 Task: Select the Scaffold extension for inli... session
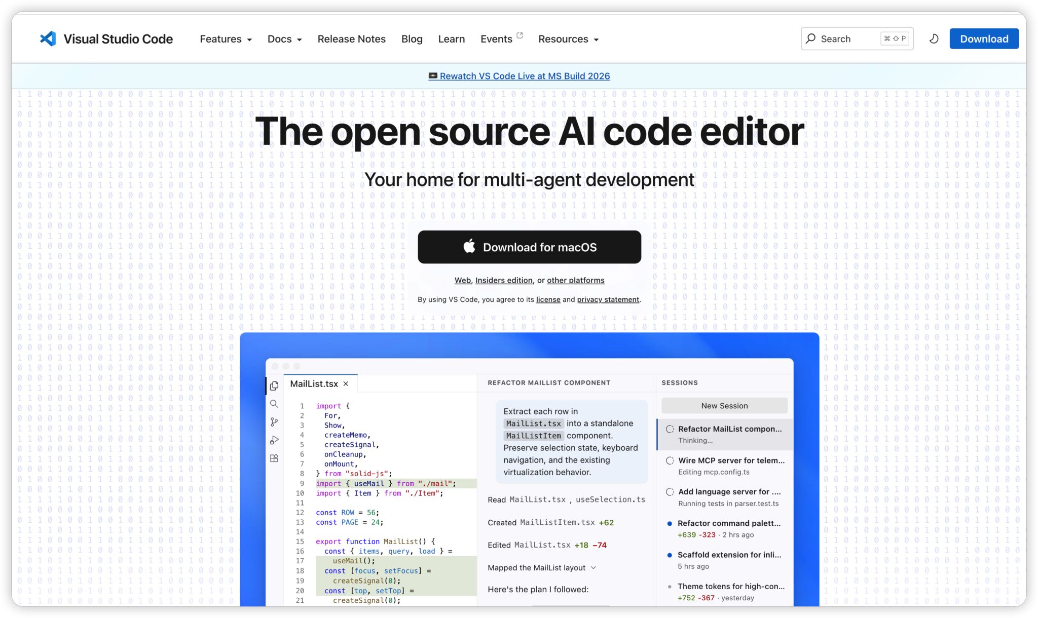(x=725, y=560)
